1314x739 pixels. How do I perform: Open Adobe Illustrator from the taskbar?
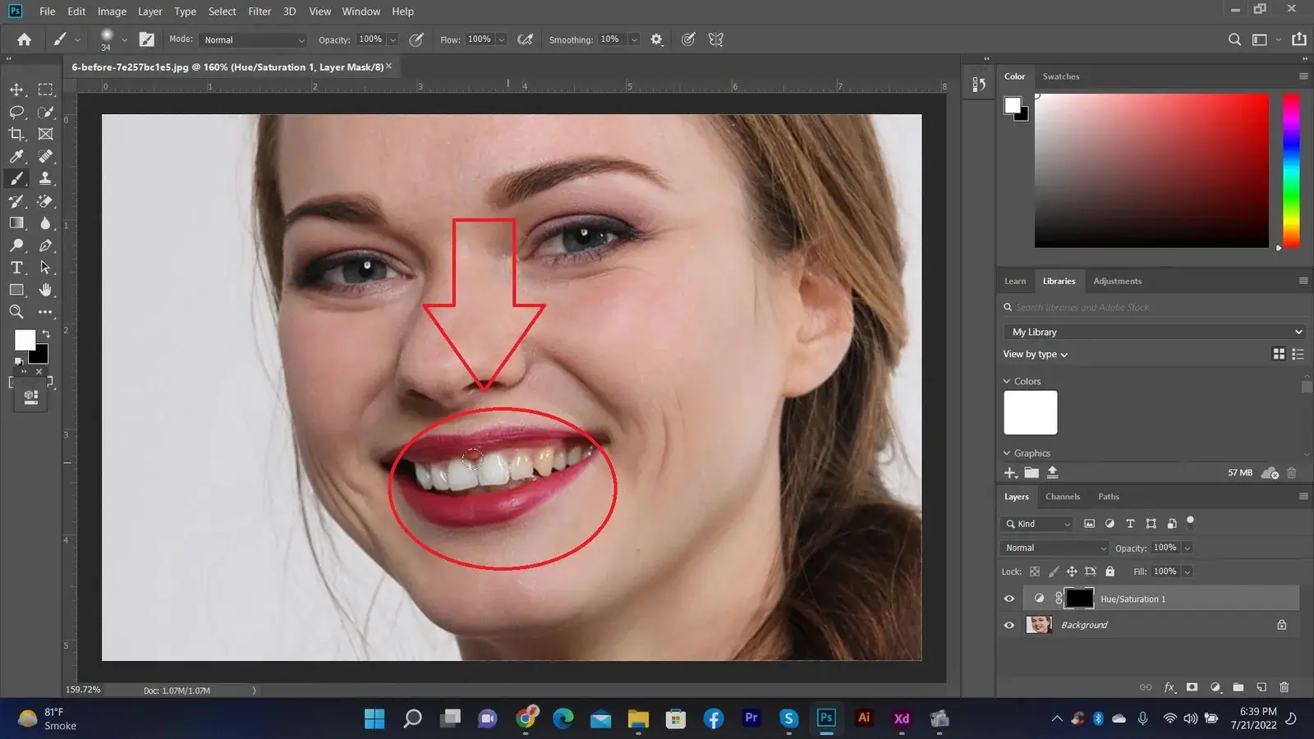[863, 718]
